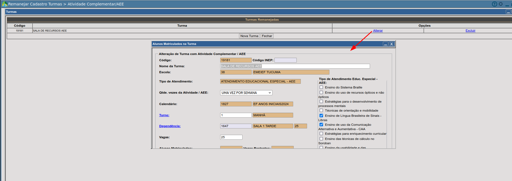Open the settings gear icon
Image resolution: width=512 pixels, height=181 pixels.
coord(501,4)
